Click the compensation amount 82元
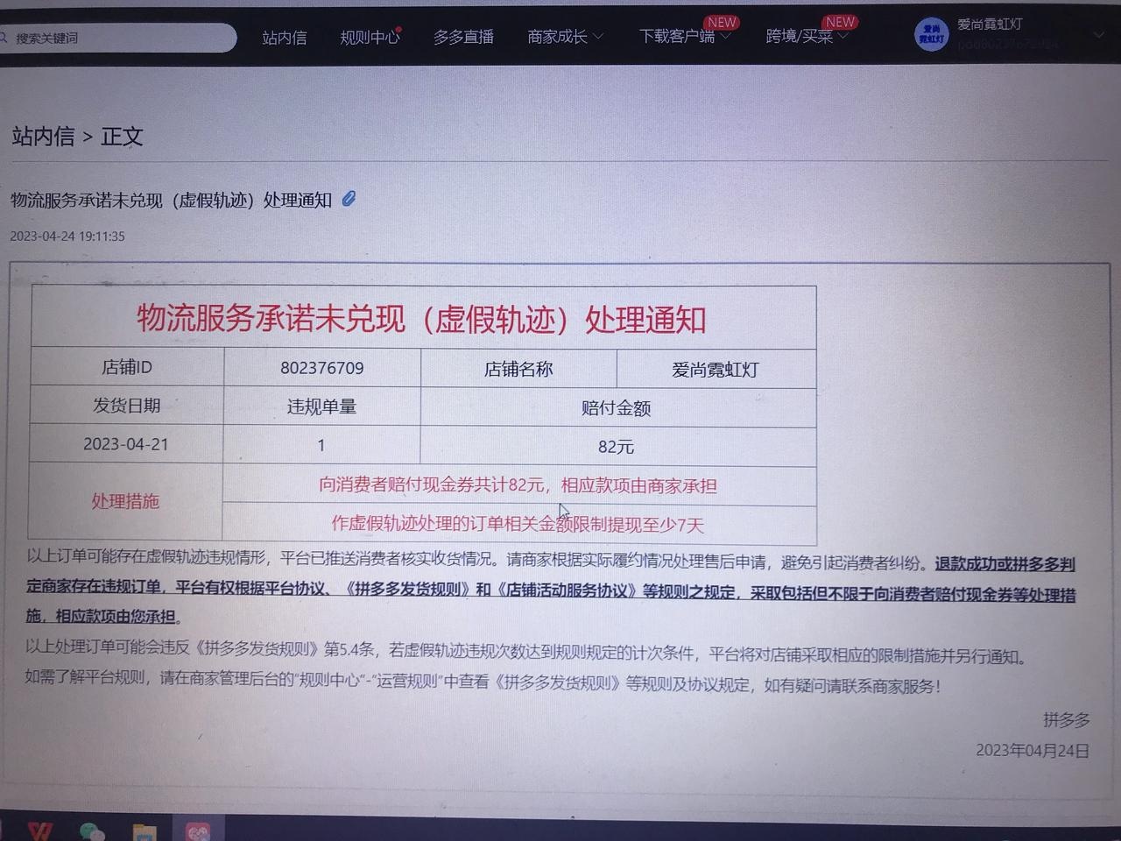 tap(618, 447)
